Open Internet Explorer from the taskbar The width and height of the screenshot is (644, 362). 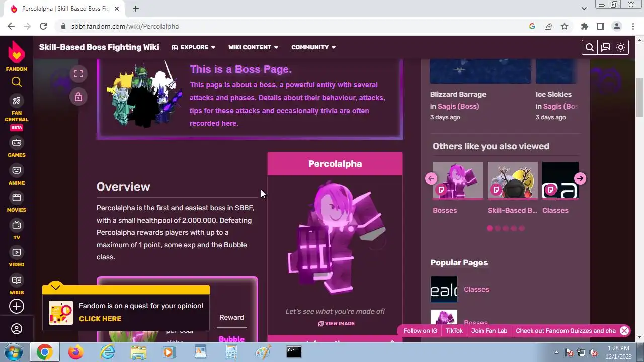pos(107,352)
